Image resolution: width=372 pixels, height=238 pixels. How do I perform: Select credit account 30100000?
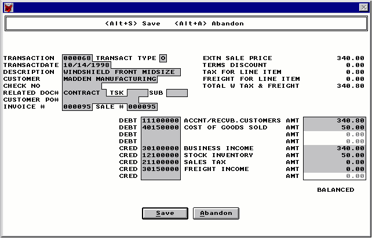[161, 148]
